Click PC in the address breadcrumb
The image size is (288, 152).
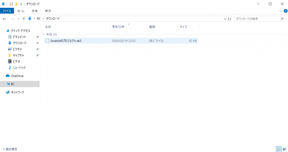[x=39, y=19]
